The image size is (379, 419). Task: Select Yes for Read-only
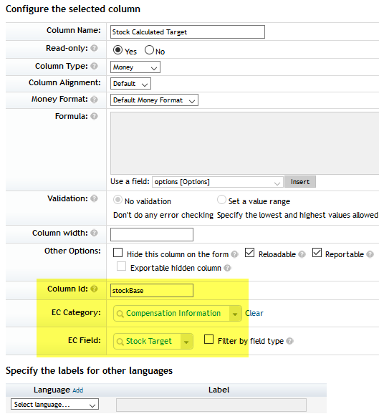(117, 50)
